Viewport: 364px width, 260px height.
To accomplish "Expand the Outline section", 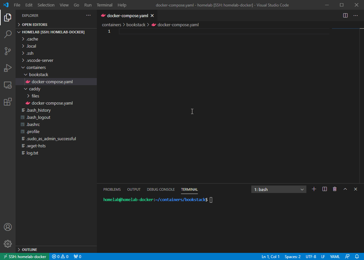I will click(56, 250).
